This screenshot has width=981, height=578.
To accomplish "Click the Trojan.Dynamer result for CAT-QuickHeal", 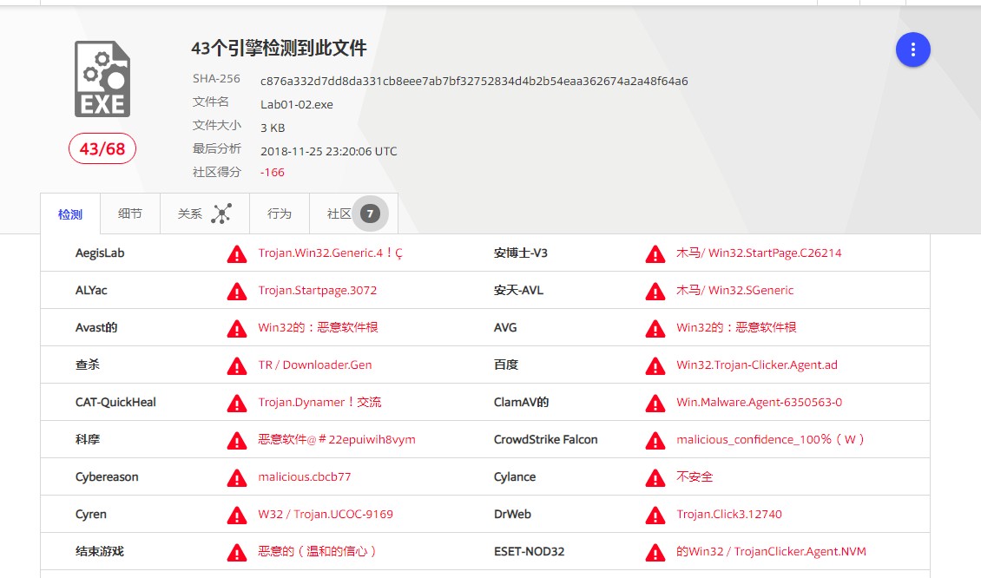I will pos(319,402).
